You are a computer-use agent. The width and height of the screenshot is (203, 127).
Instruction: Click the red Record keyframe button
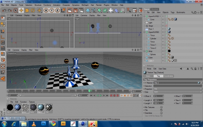pyautogui.click(x=111, y=96)
